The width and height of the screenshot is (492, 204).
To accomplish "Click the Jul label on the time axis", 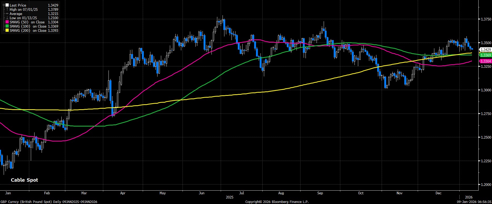I will click(241, 193).
